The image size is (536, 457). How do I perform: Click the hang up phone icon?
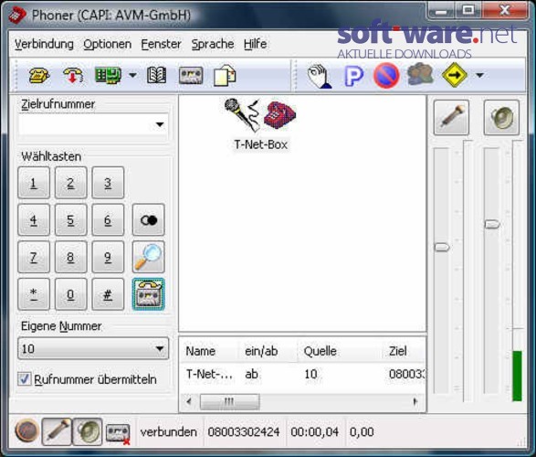point(73,75)
